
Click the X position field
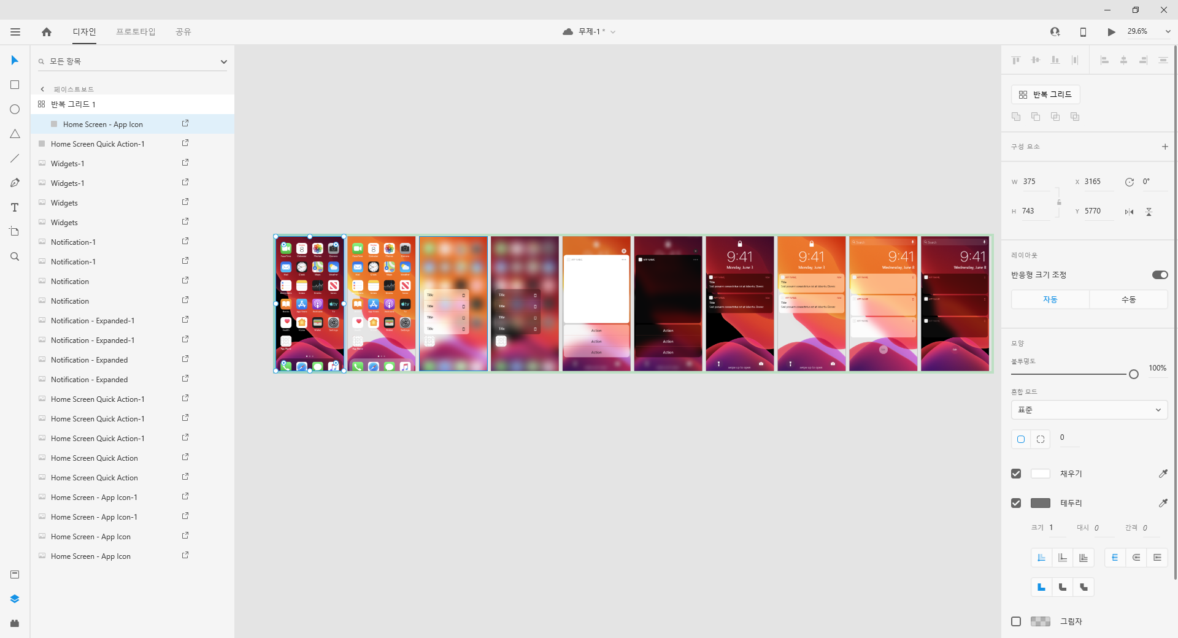point(1098,182)
